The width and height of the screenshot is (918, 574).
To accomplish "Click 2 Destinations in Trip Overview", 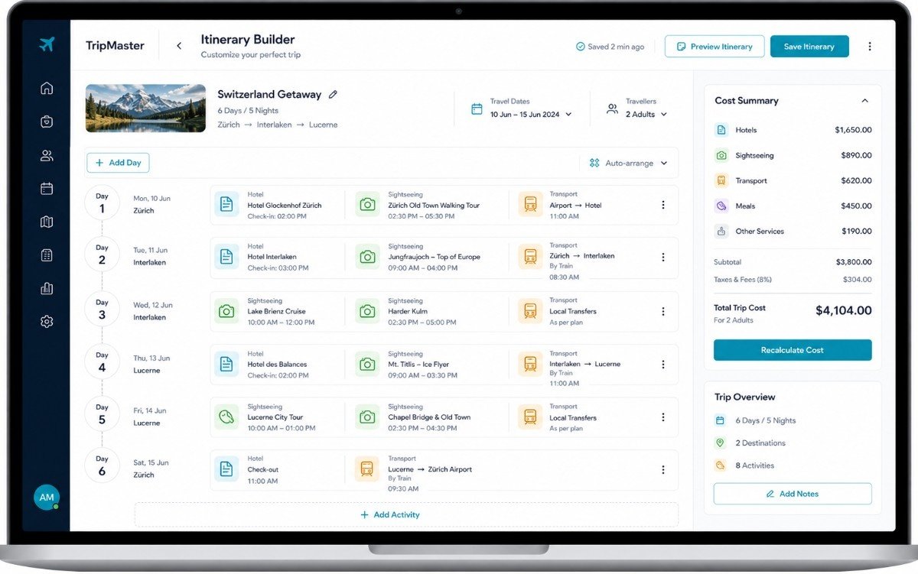I will point(760,443).
